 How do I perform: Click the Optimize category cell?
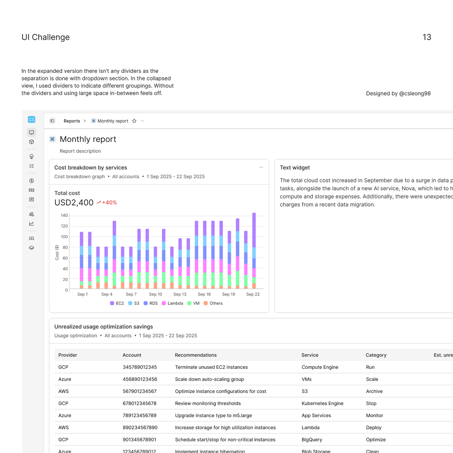(376, 440)
